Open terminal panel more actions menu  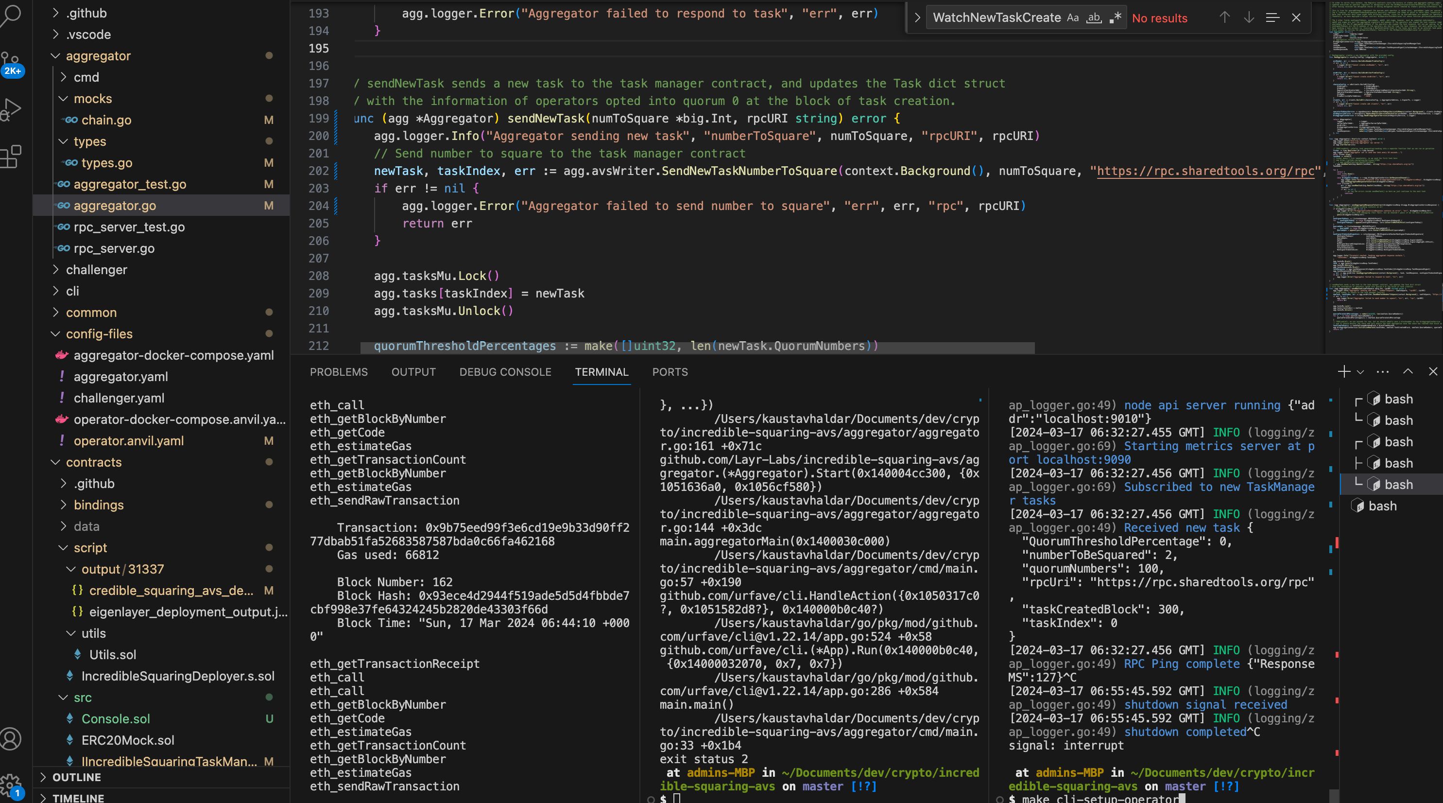tap(1382, 371)
